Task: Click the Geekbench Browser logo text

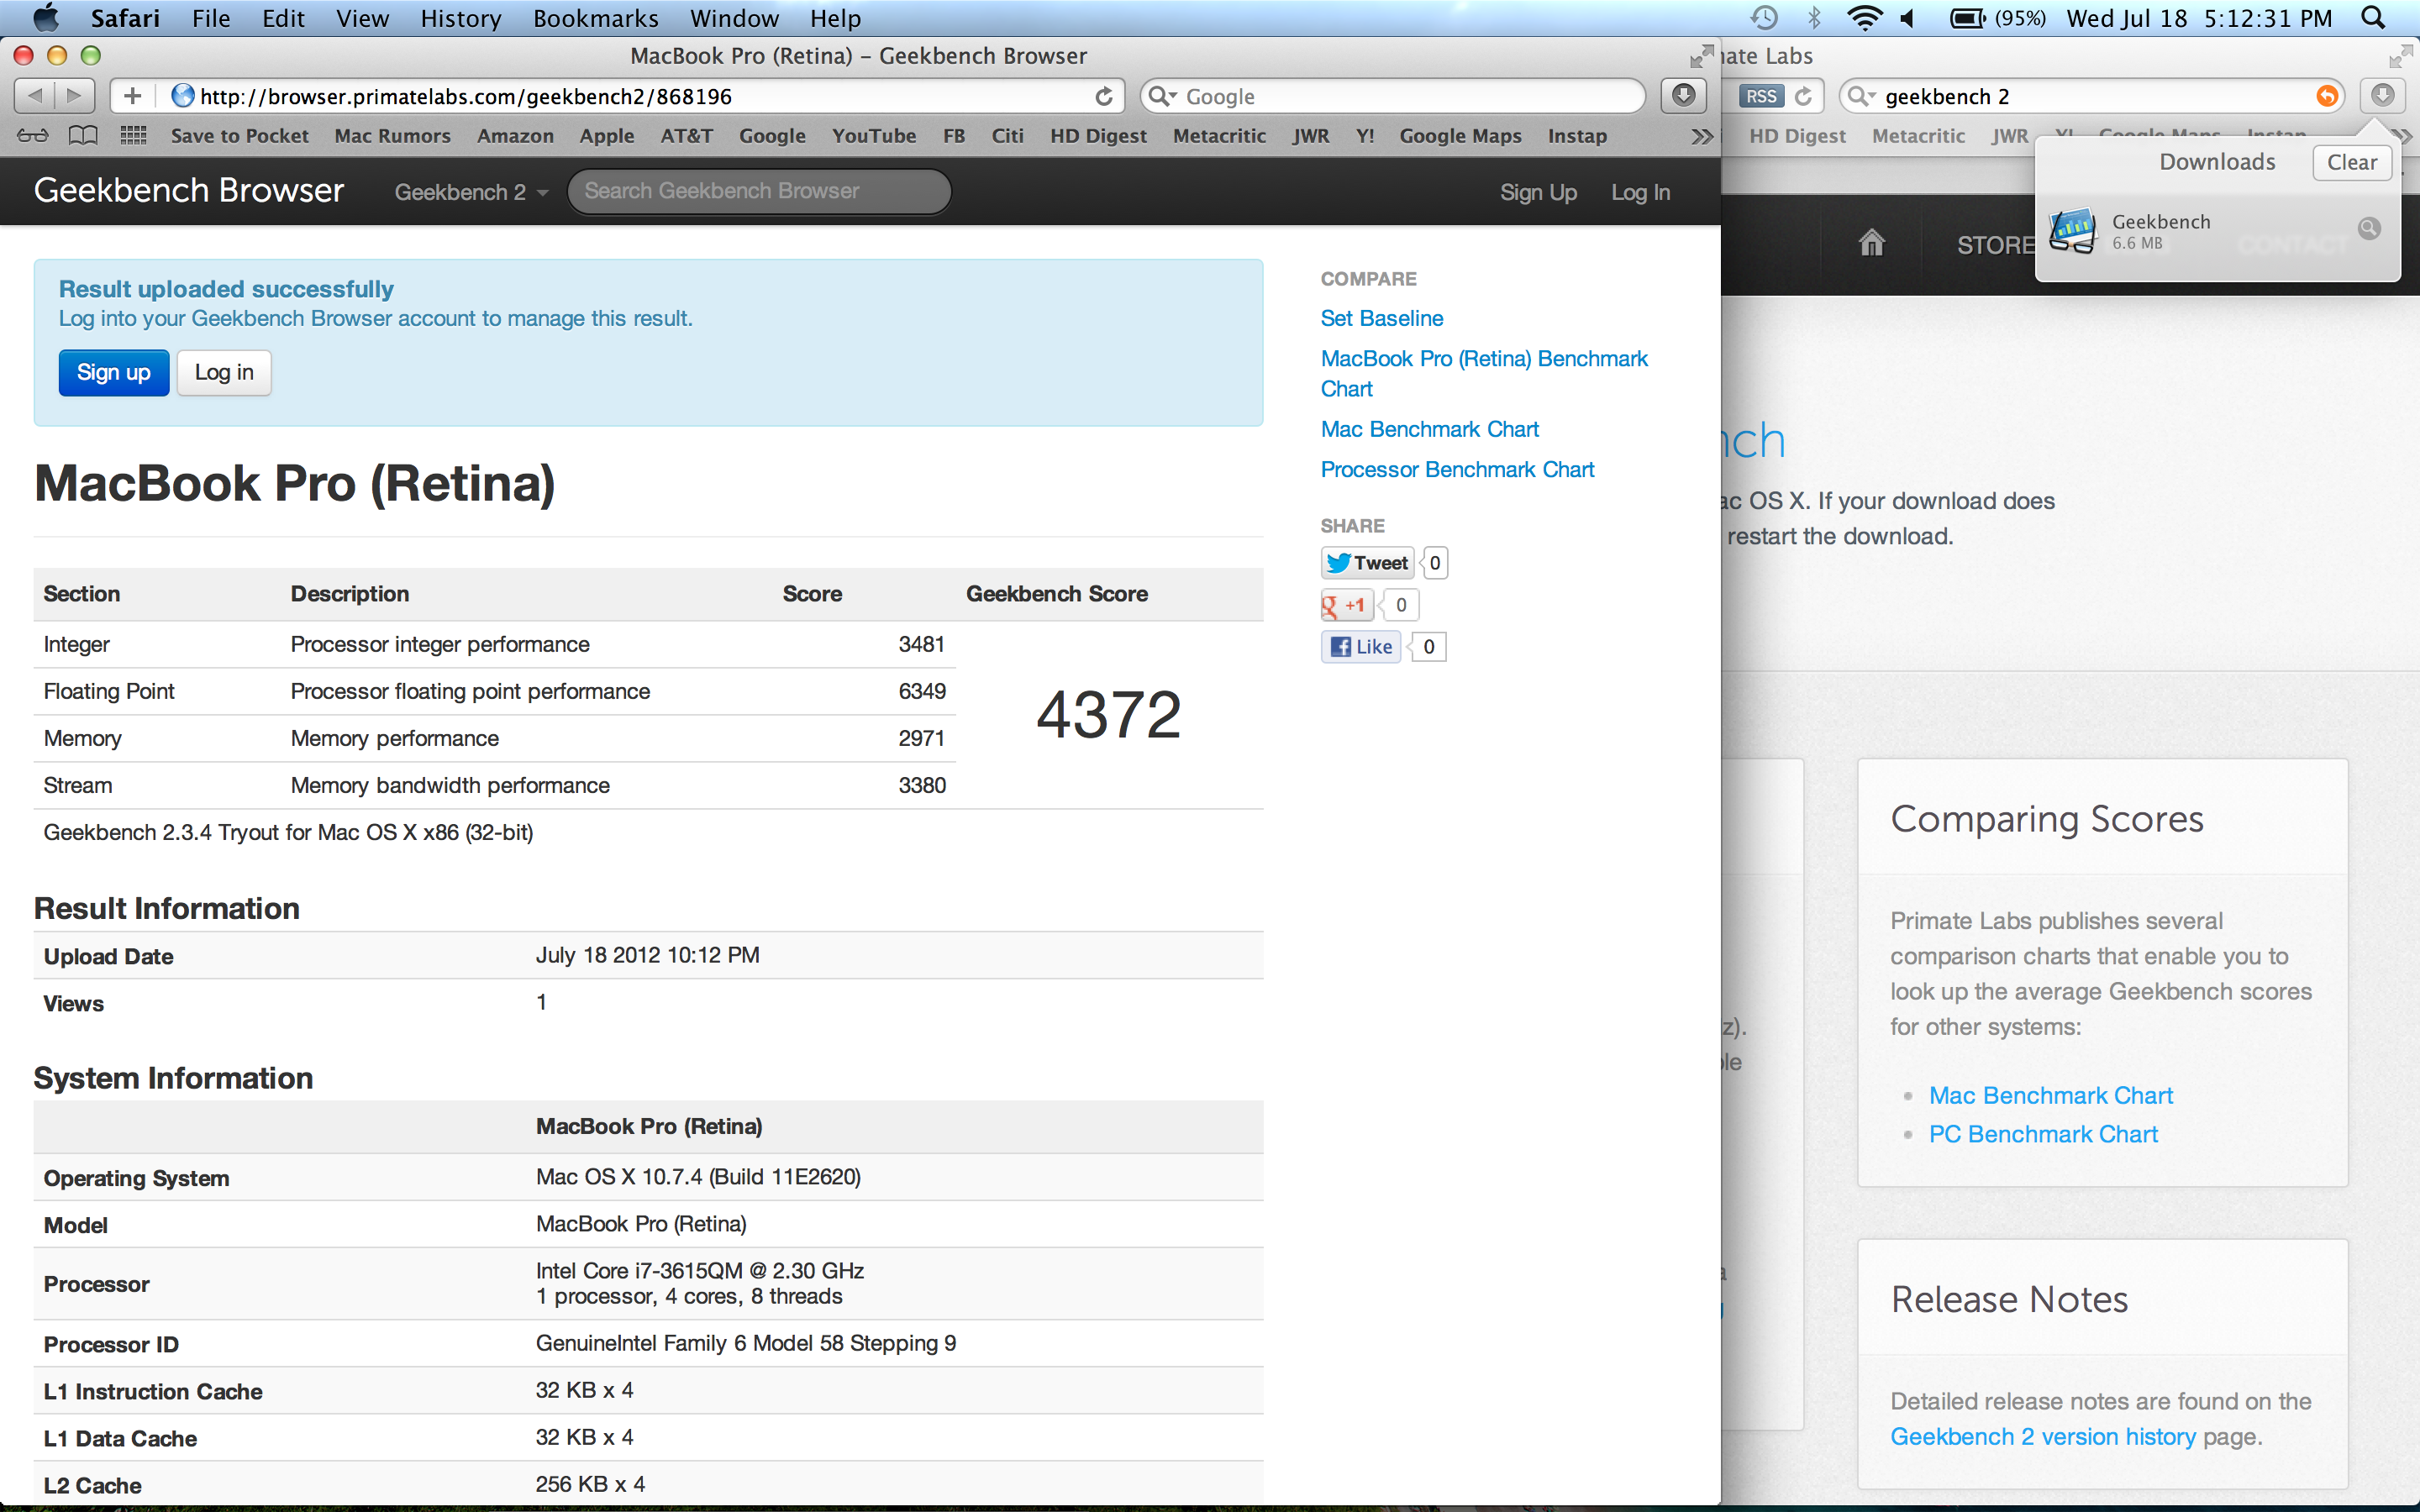Action: [189, 190]
